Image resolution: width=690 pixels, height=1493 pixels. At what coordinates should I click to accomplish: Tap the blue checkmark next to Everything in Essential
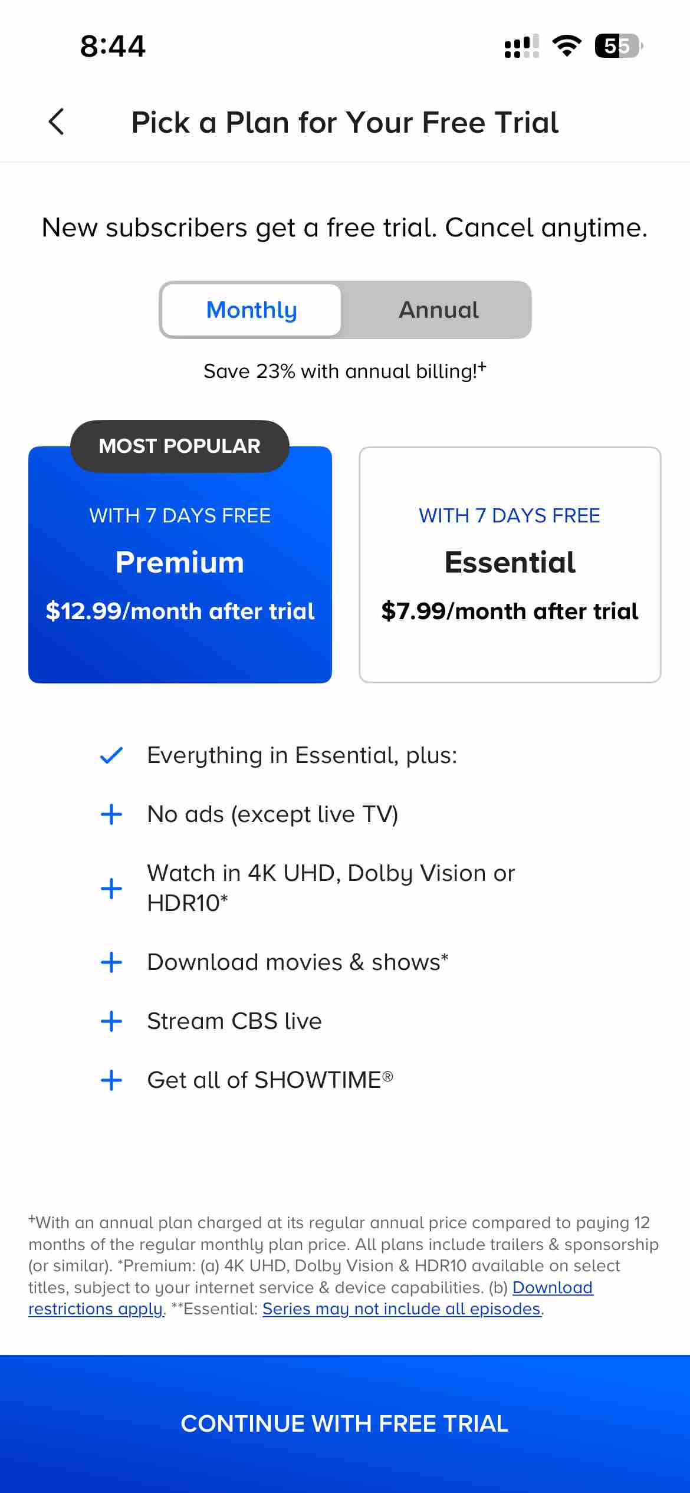click(111, 755)
